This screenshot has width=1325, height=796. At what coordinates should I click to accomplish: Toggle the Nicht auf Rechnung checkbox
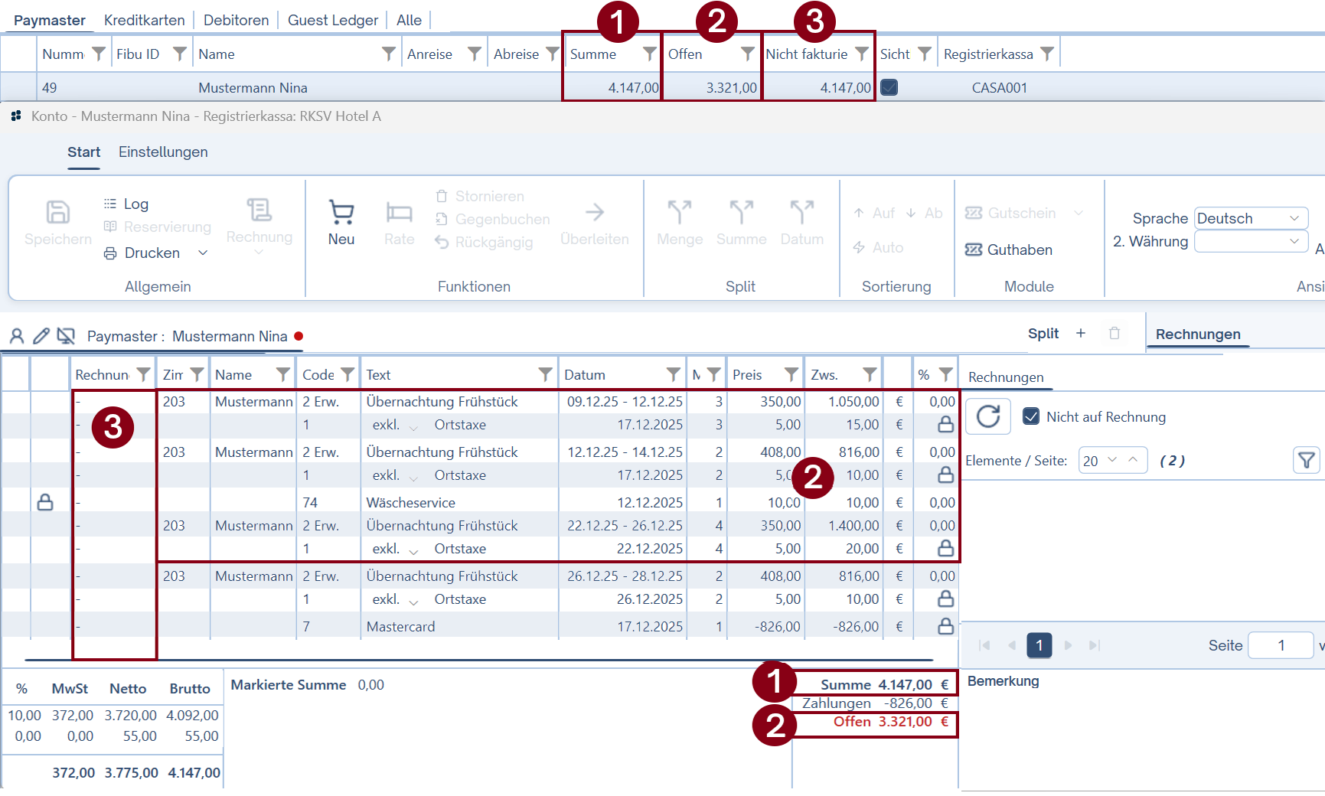pyautogui.click(x=1030, y=416)
